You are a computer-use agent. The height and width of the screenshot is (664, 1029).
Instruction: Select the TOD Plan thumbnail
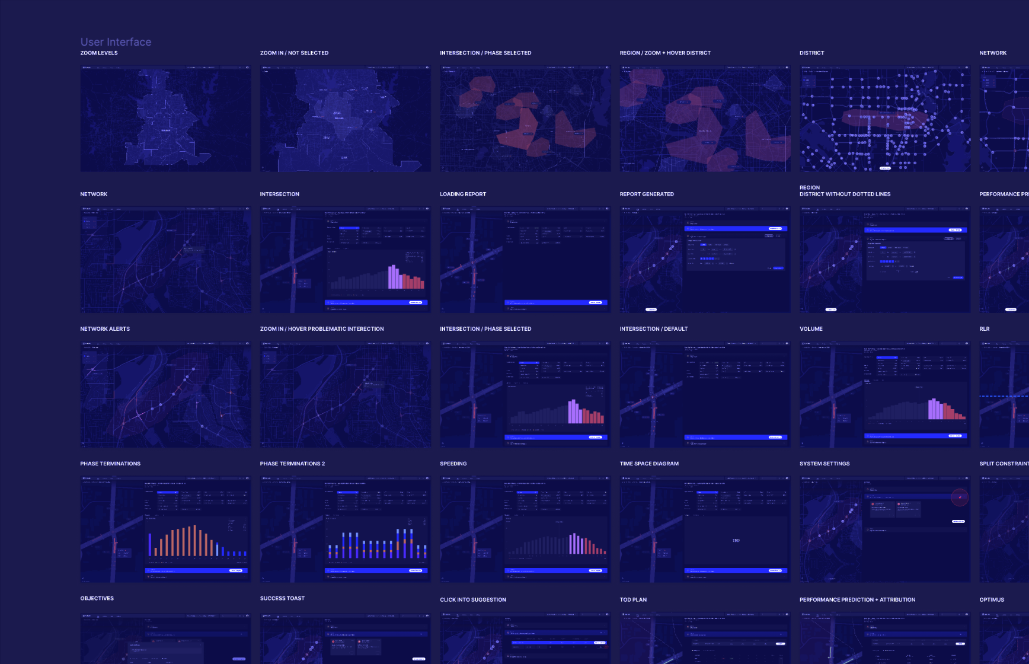coord(705,638)
